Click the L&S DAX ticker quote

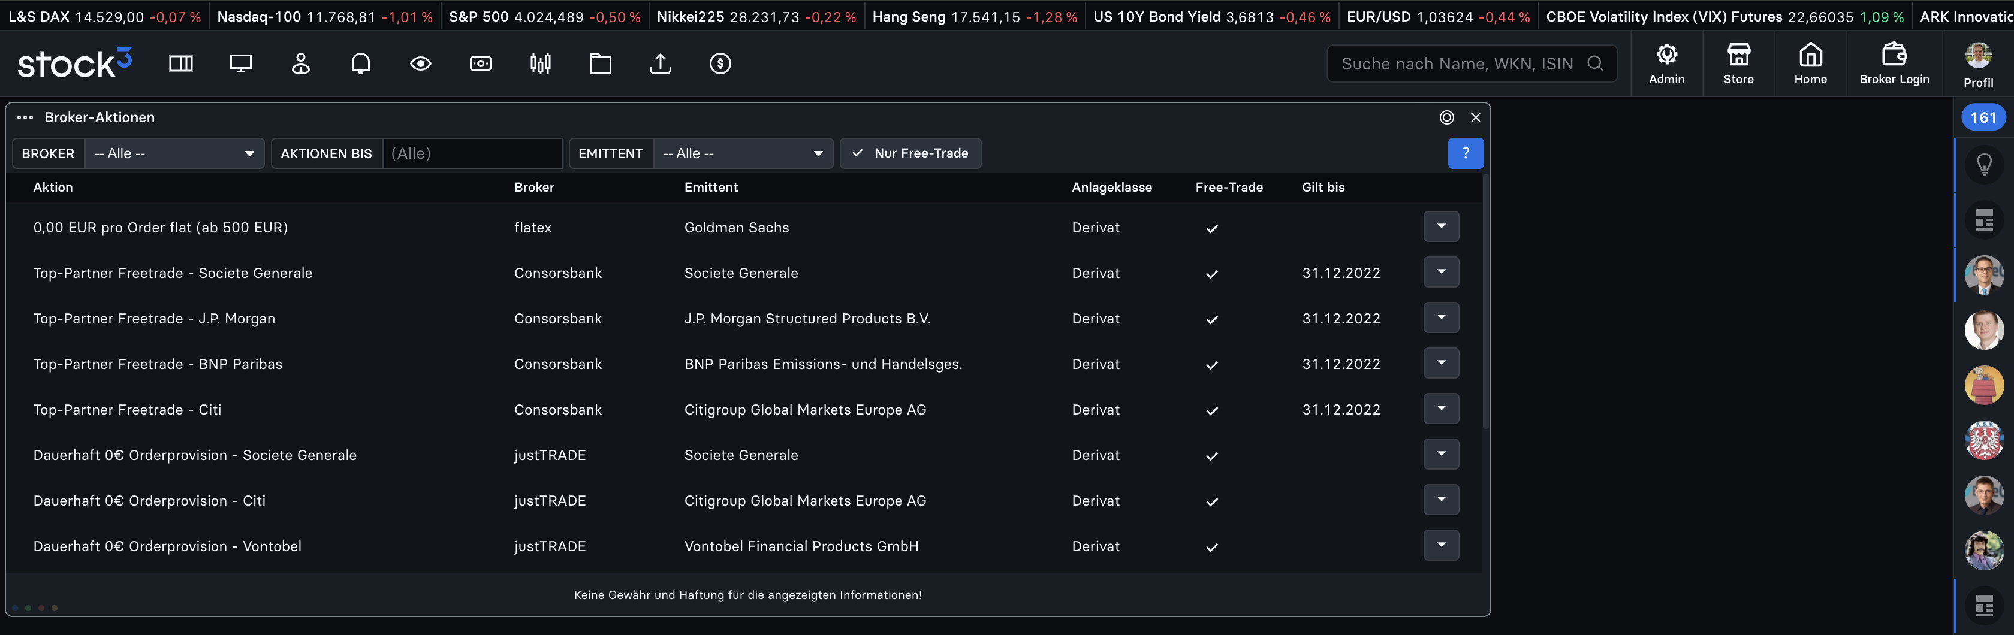tap(104, 16)
